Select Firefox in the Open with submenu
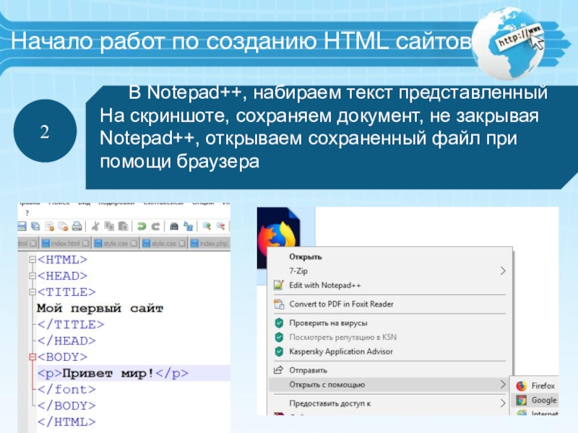This screenshot has height=433, width=578. coord(536,385)
